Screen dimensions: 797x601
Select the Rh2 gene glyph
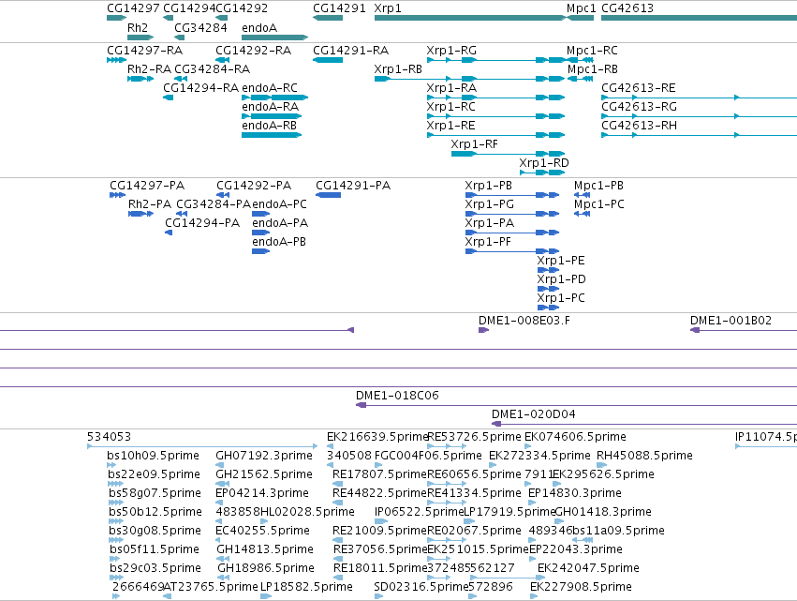[140, 38]
